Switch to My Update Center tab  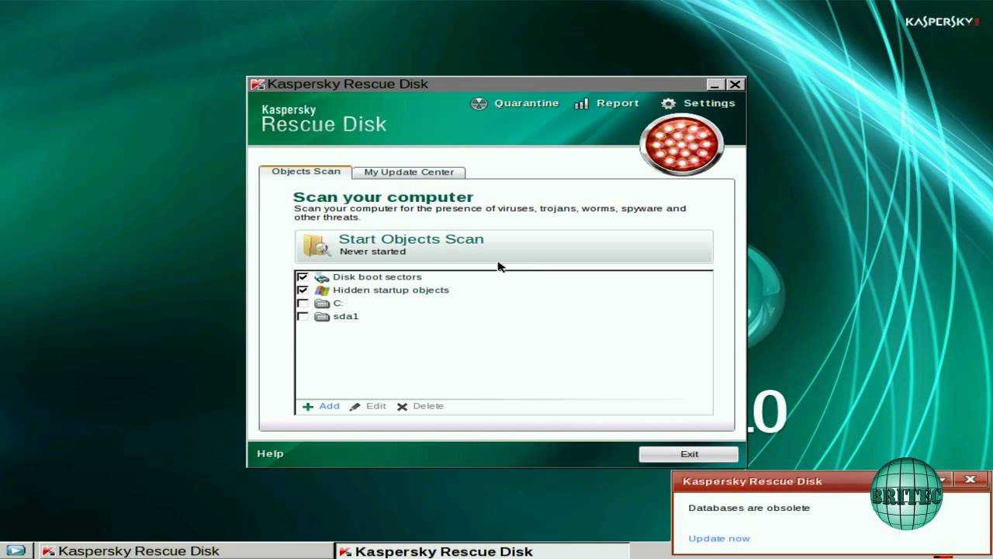pyautogui.click(x=408, y=172)
